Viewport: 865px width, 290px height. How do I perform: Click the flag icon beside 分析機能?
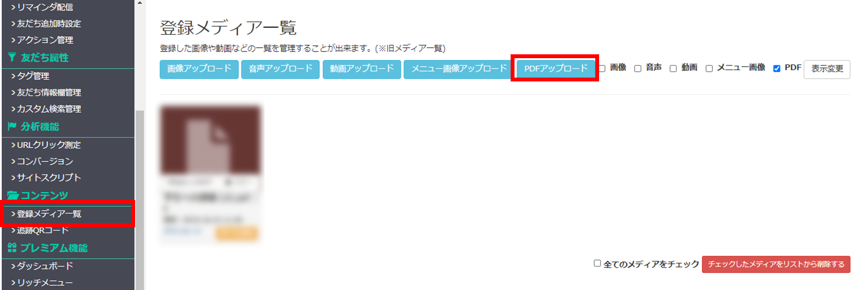coord(12,126)
